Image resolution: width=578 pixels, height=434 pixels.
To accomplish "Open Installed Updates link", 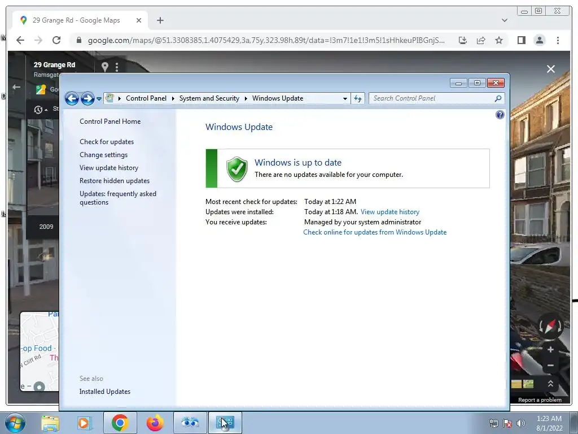I will [x=104, y=392].
